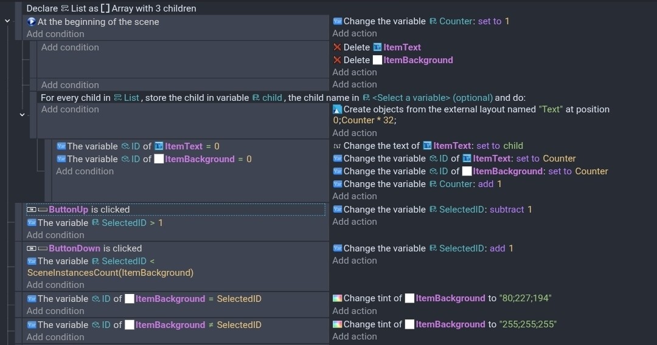Click the tint icon for the "80;227;194" action

(x=338, y=298)
